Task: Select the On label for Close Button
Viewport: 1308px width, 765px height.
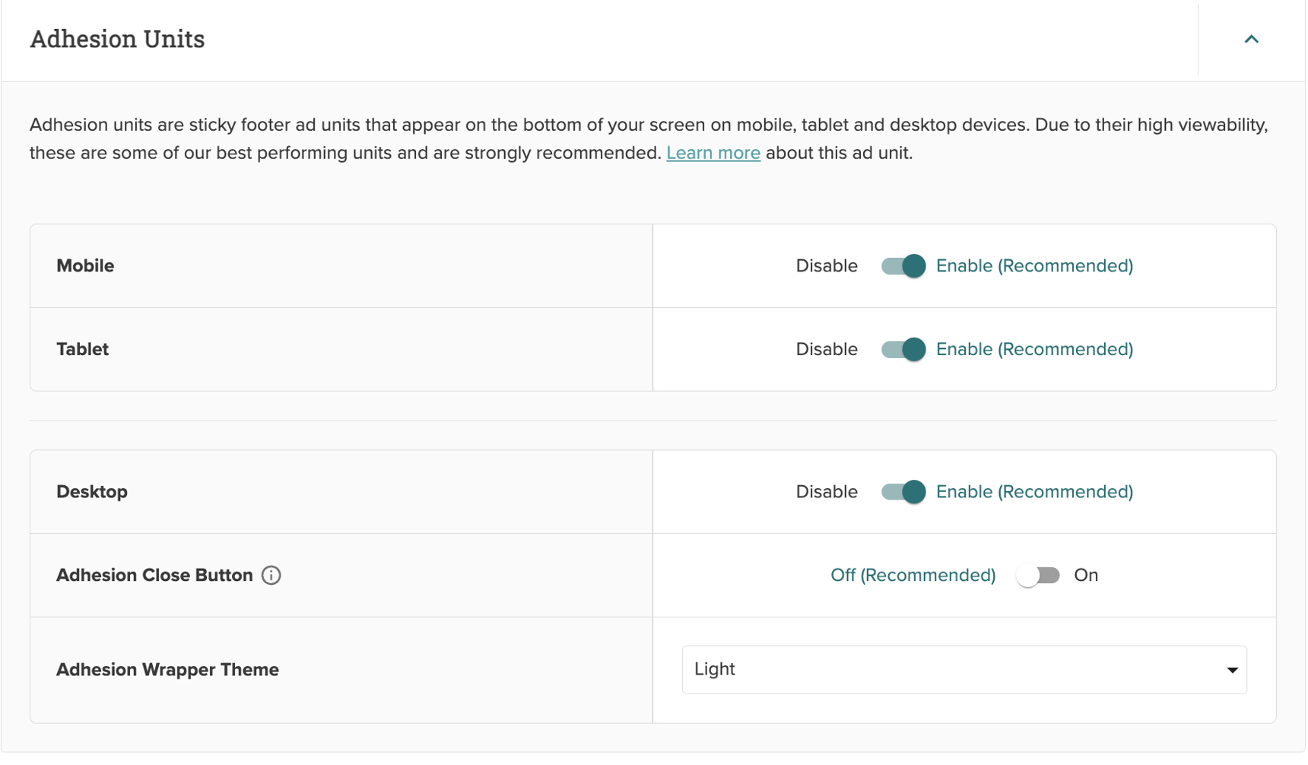Action: (x=1086, y=576)
